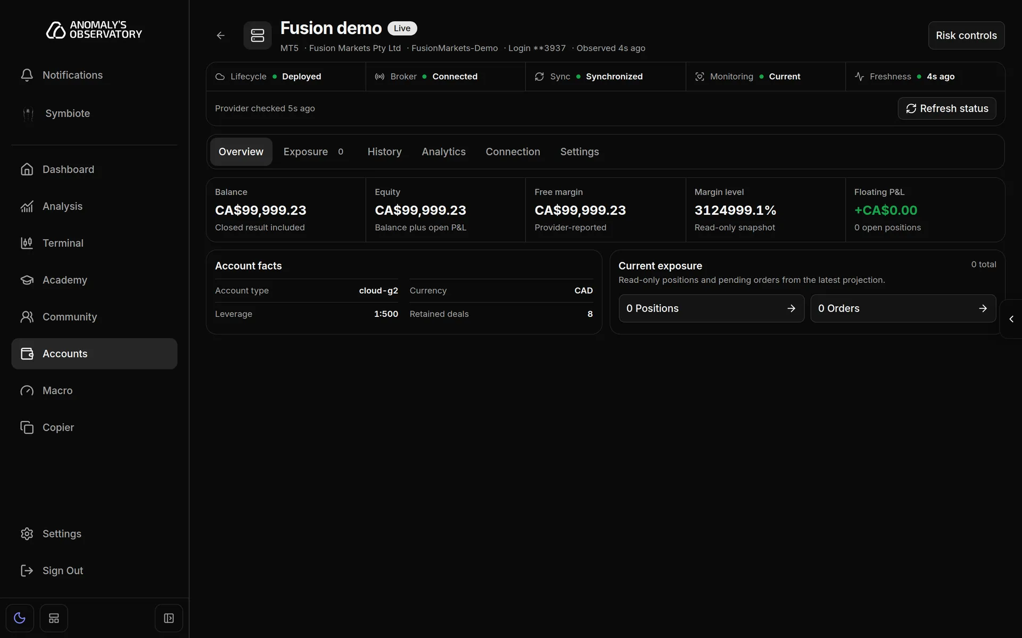
Task: Open the 0 Positions link
Action: [x=711, y=308]
